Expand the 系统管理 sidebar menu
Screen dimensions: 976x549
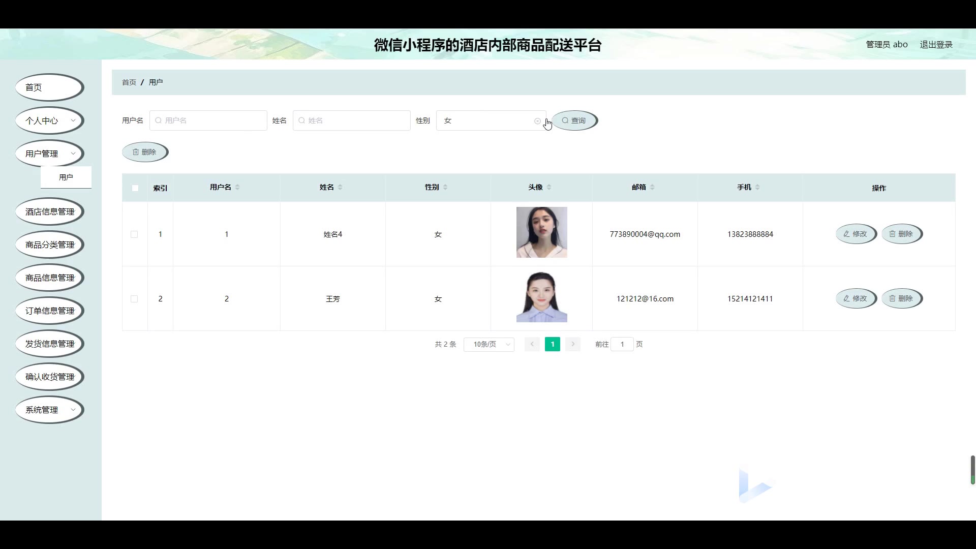pos(49,410)
